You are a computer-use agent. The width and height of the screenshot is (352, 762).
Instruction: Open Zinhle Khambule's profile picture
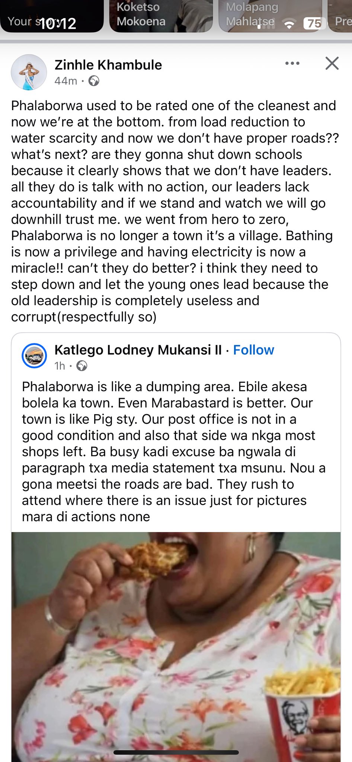pyautogui.click(x=29, y=73)
